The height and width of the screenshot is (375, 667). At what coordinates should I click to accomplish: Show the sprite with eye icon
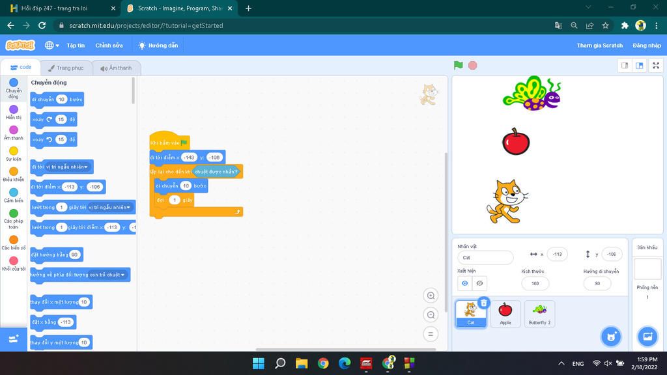coord(465,283)
